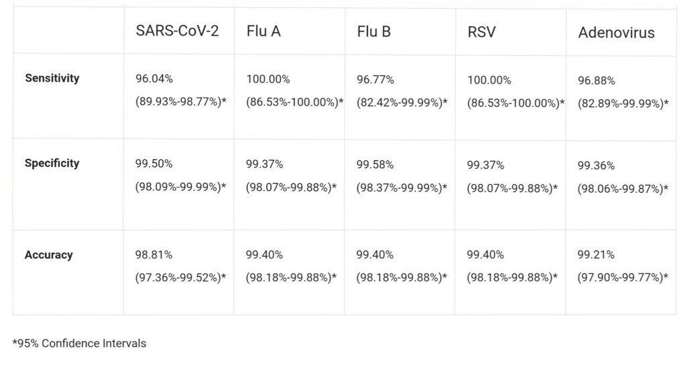Click the Specificity row label
The image size is (687, 369).
coord(52,163)
